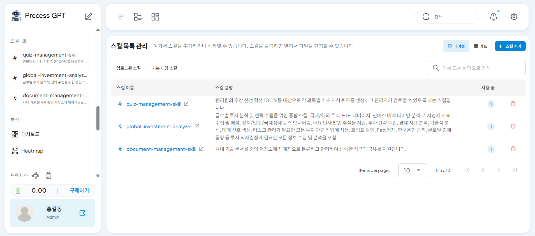Image resolution: width=535 pixels, height=236 pixels.
Task: Open the quiz-management-skill link in table
Action: [x=154, y=104]
